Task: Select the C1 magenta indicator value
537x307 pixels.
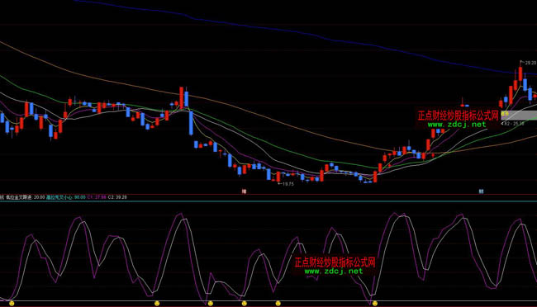Action: pos(97,197)
